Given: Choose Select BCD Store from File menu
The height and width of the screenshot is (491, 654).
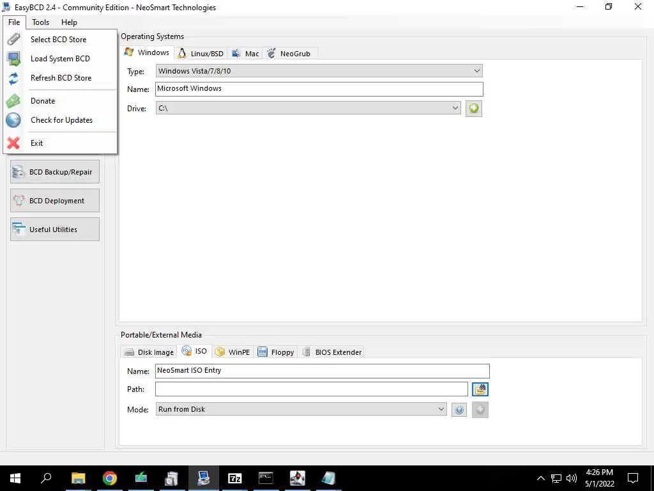Looking at the screenshot, I should (60, 39).
